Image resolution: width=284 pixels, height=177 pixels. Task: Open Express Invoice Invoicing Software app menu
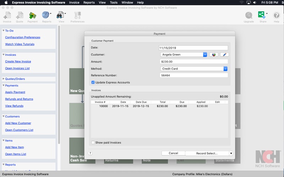pyautogui.click(x=39, y=2)
